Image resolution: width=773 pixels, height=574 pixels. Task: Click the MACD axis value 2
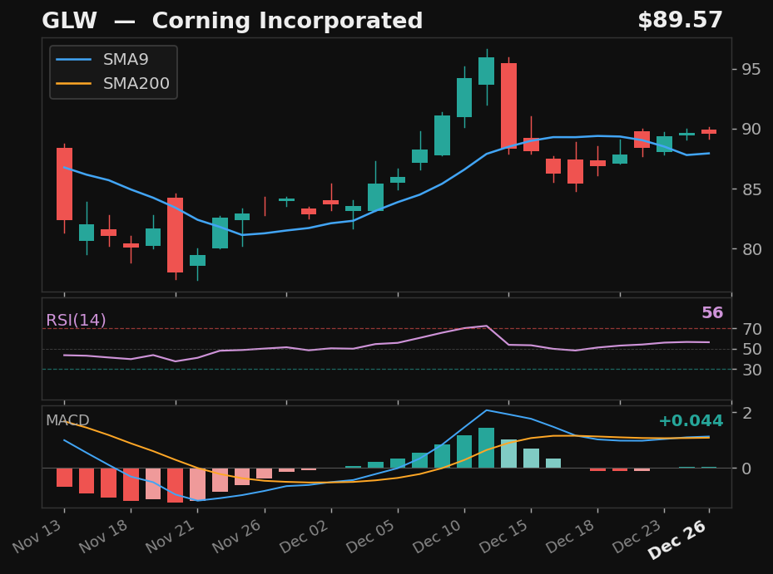coord(747,413)
